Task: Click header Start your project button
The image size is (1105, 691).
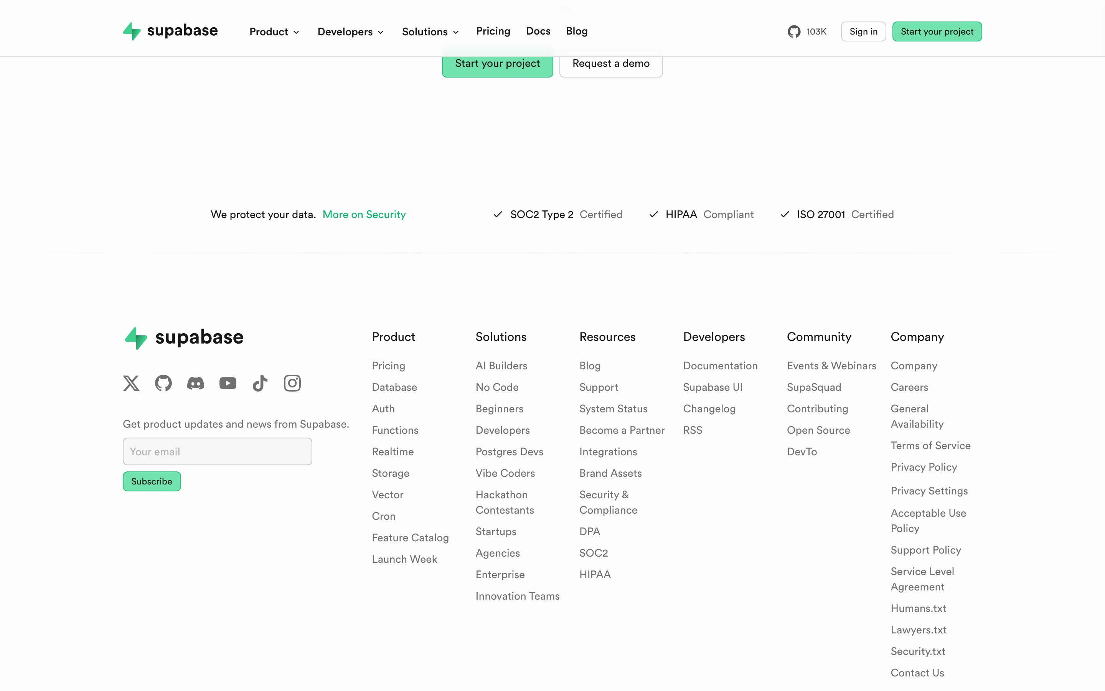Action: 937,31
